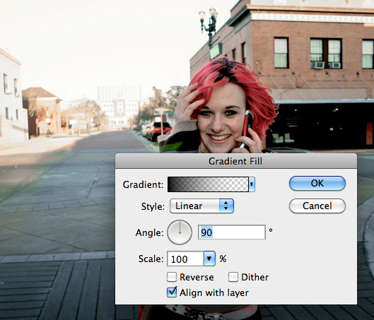Click the angle dial control
Screen dimensions: 374x320
click(180, 232)
